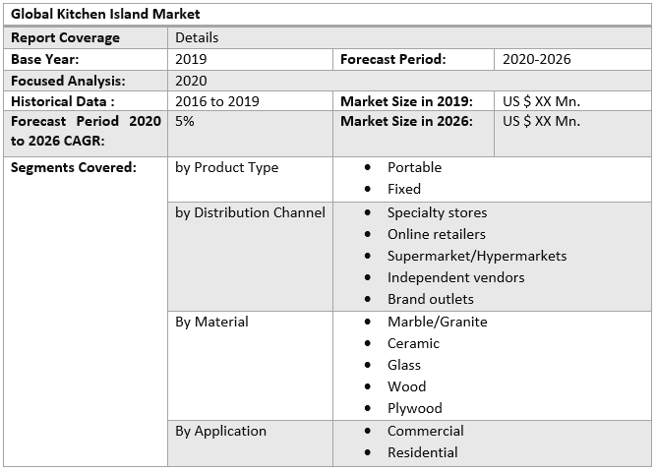657x472 pixels.
Task: Select the 'Supermarket/Hypermarkets' bullet item
Action: [x=476, y=256]
